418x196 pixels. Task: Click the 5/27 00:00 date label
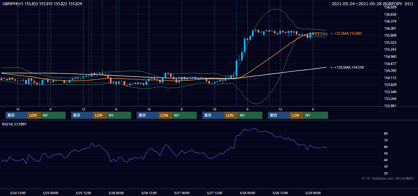(x=182, y=193)
